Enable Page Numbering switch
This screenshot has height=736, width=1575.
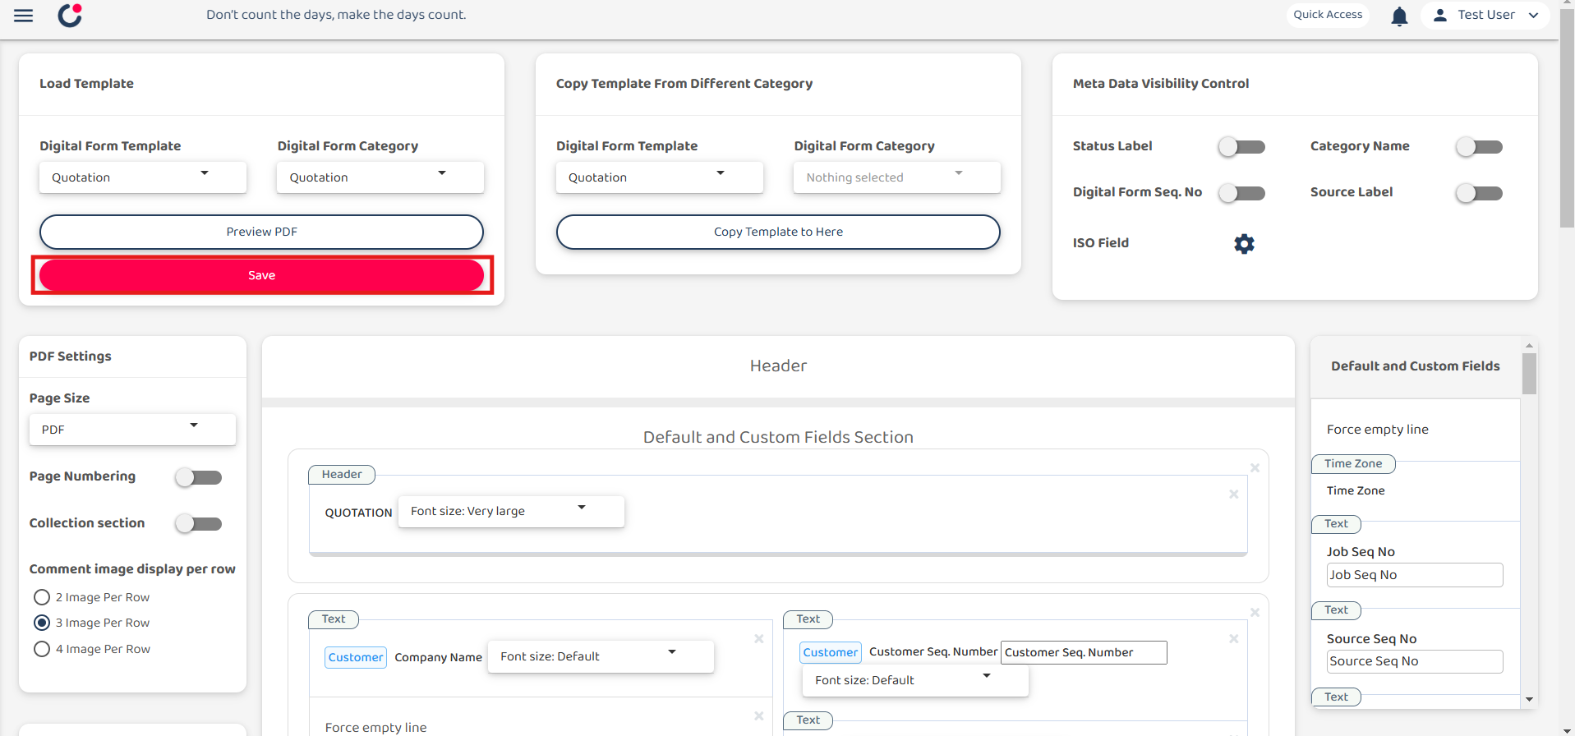pos(199,477)
